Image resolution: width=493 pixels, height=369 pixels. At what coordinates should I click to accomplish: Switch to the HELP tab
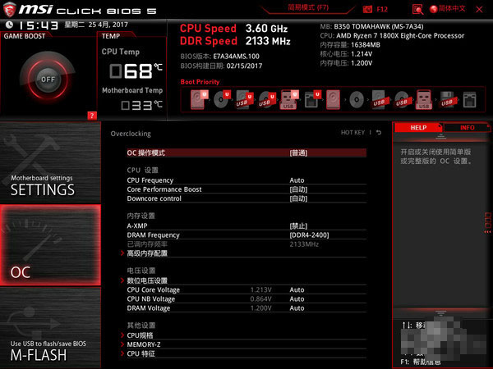click(418, 127)
